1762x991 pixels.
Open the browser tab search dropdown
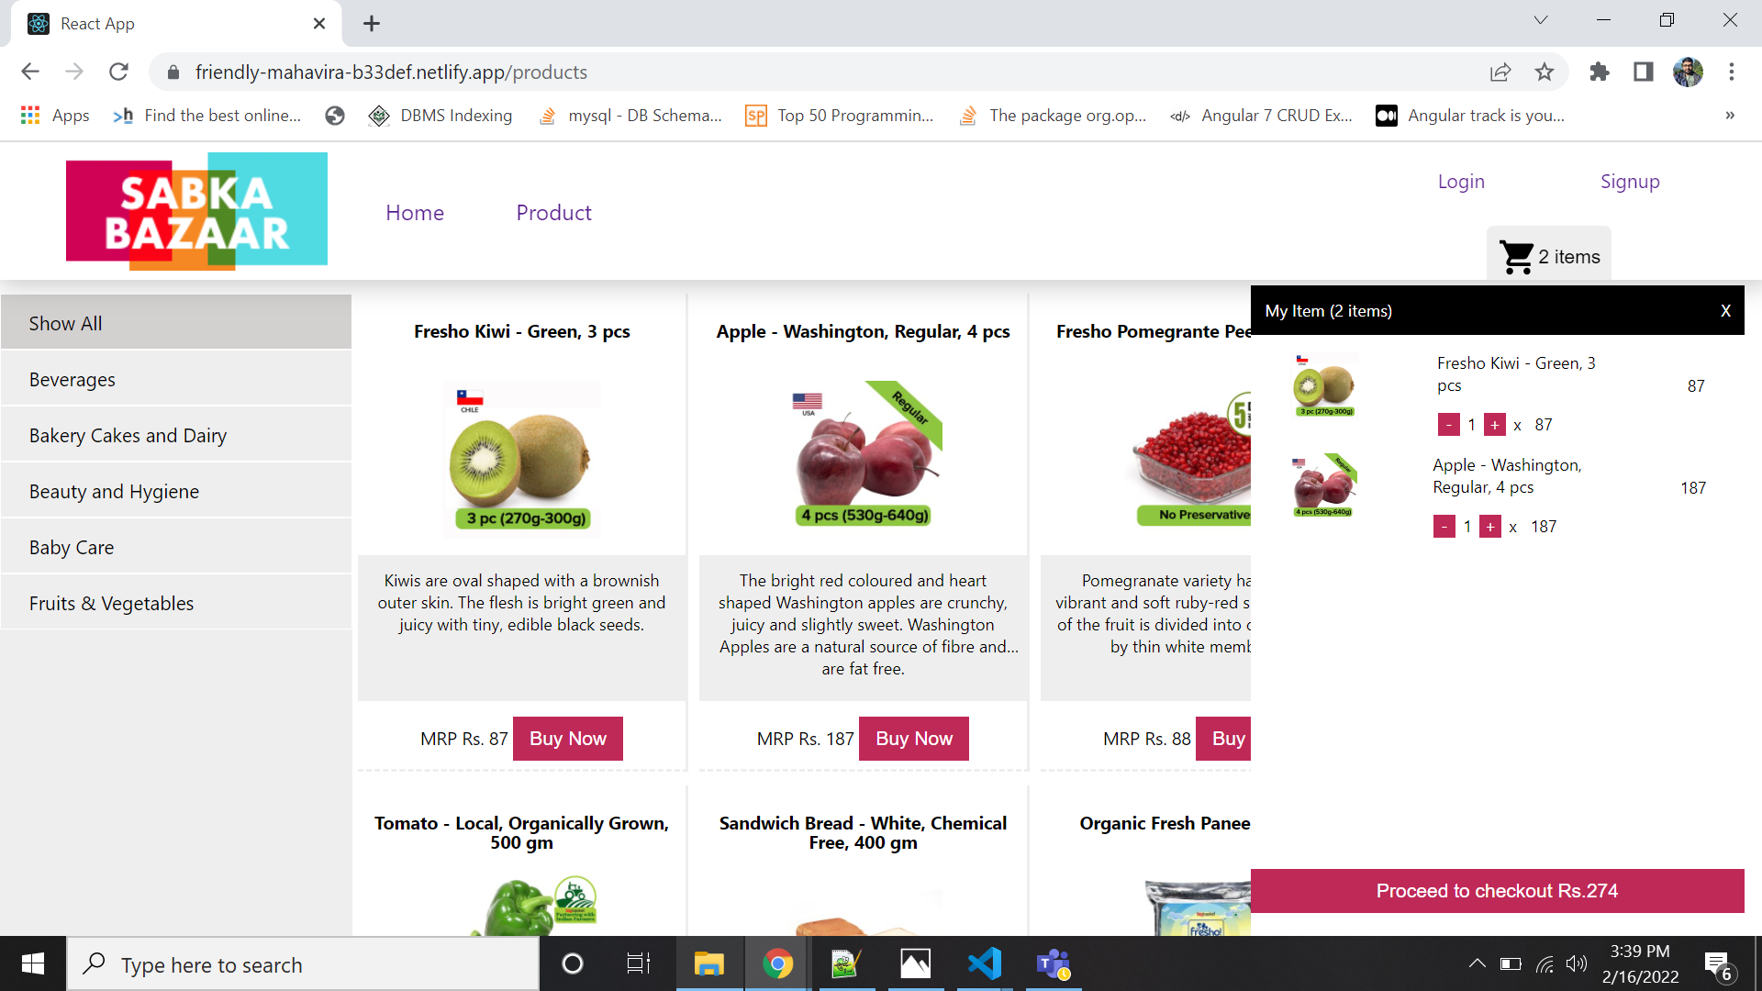click(1541, 19)
